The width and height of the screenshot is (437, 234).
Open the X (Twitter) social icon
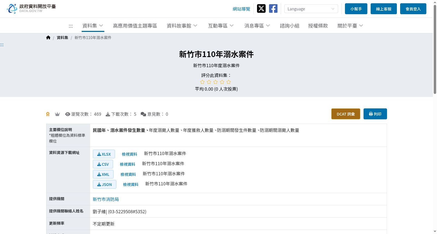(261, 9)
